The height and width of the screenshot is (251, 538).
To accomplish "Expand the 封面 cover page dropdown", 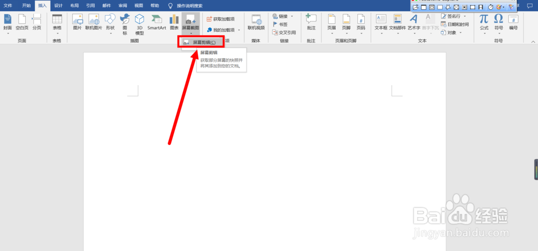I will pos(8,33).
